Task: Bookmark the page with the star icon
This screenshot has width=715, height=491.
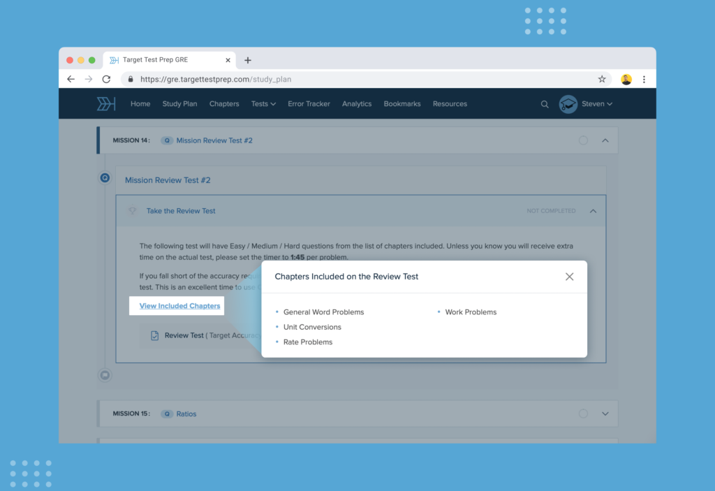Action: point(601,79)
